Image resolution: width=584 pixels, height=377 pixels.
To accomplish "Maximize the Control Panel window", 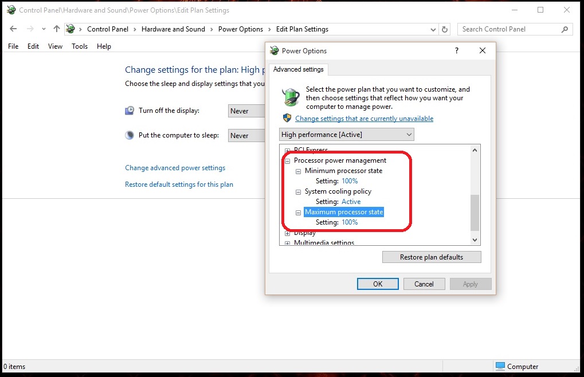I will pyautogui.click(x=540, y=10).
